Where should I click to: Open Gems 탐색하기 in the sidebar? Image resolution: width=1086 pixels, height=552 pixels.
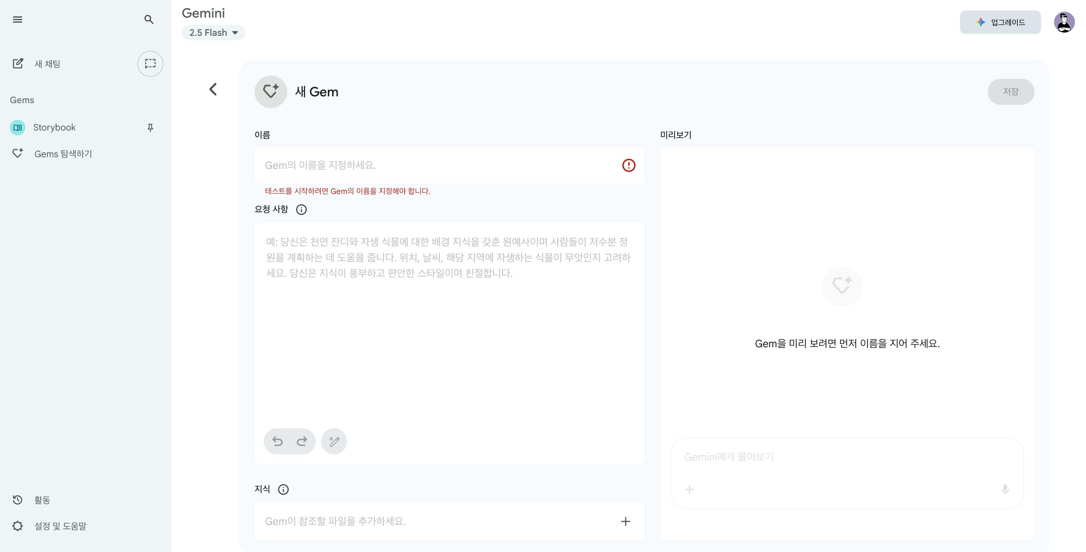pyautogui.click(x=63, y=153)
